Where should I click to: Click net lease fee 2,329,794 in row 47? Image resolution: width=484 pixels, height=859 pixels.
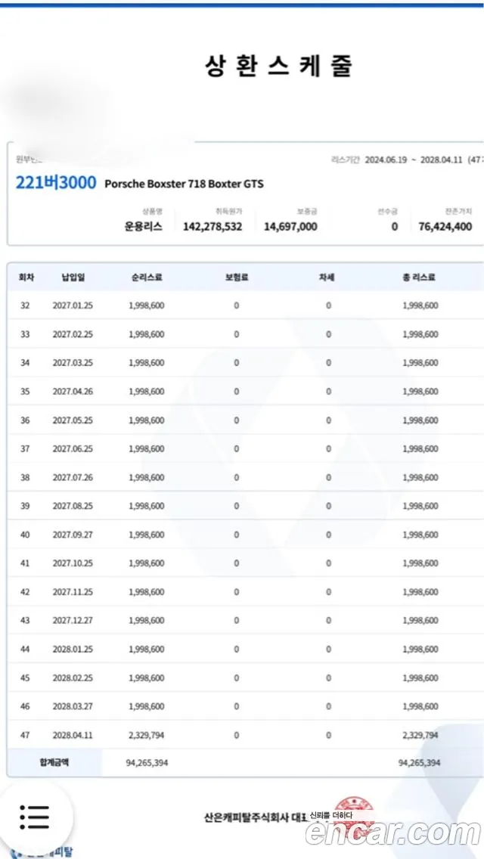(147, 735)
